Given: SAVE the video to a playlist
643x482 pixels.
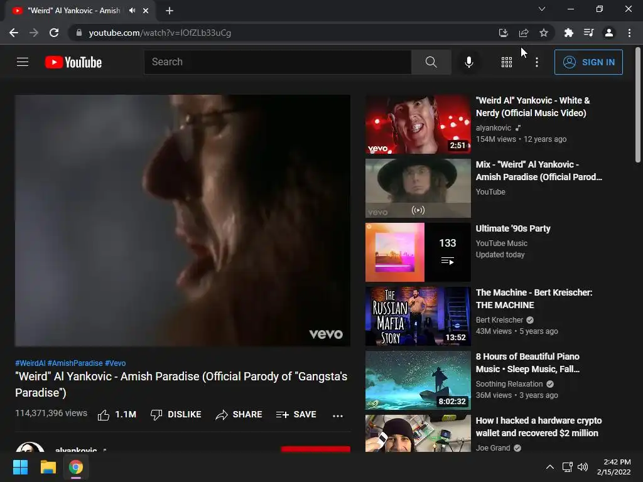Looking at the screenshot, I should [296, 415].
